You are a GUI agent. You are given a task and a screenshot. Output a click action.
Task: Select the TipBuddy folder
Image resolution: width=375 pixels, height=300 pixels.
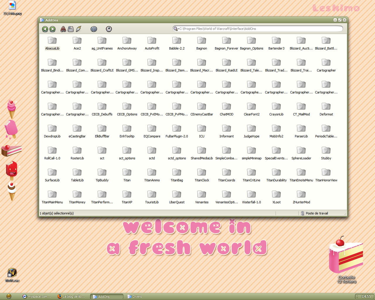[x=102, y=175]
